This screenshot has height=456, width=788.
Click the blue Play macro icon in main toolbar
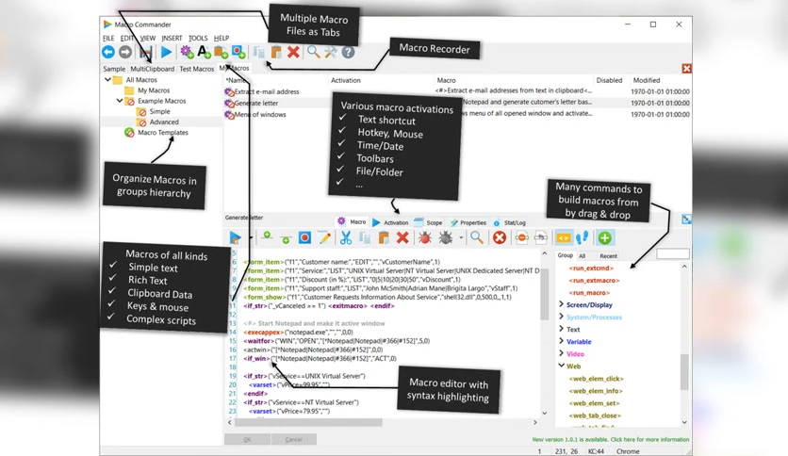(x=166, y=52)
